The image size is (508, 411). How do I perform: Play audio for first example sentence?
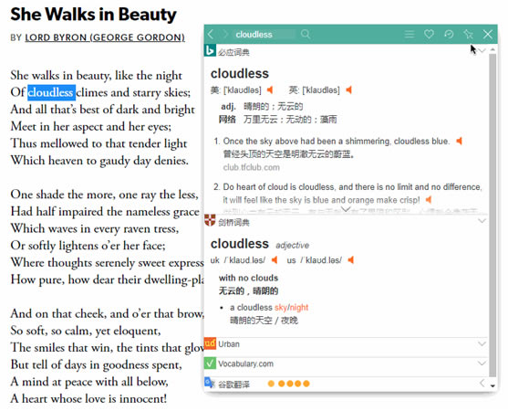point(459,141)
